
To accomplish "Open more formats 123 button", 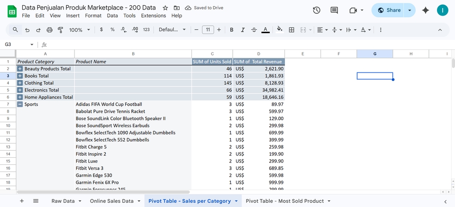I will (x=146, y=29).
